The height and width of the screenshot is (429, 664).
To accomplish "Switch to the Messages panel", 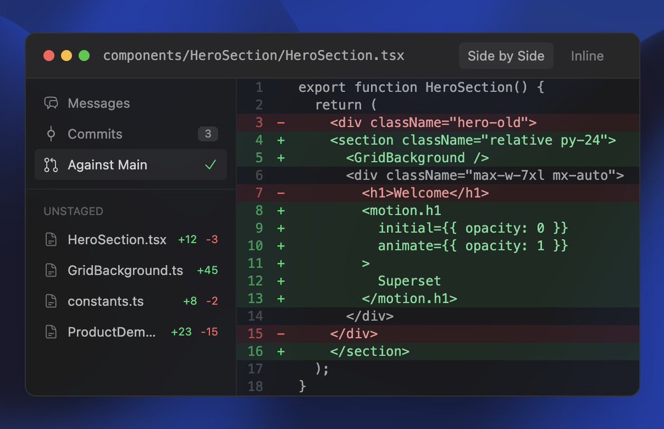I will (x=98, y=103).
